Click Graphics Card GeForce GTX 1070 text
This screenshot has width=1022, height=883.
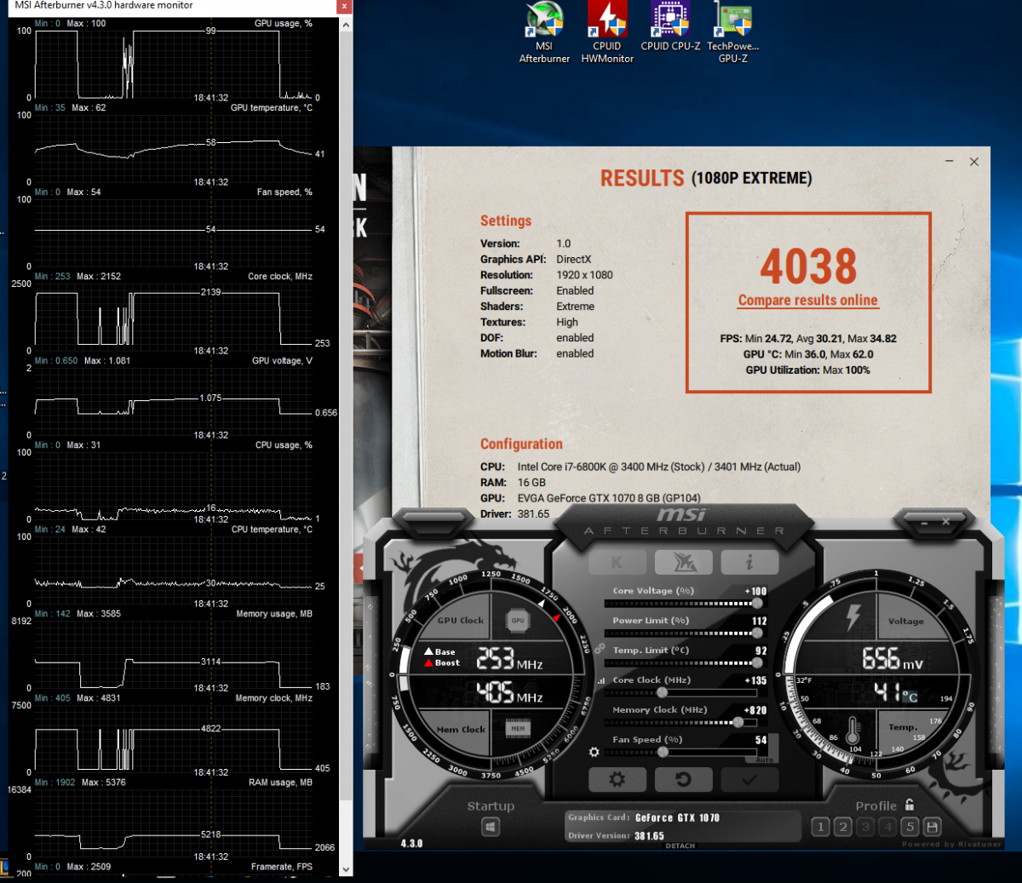(644, 817)
